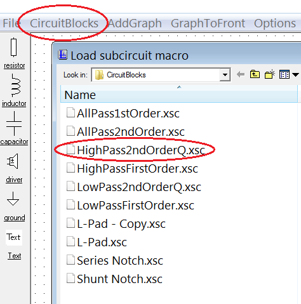Image resolution: width=301 pixels, height=304 pixels.
Task: Select the capacitor component tool
Action: [x=14, y=129]
